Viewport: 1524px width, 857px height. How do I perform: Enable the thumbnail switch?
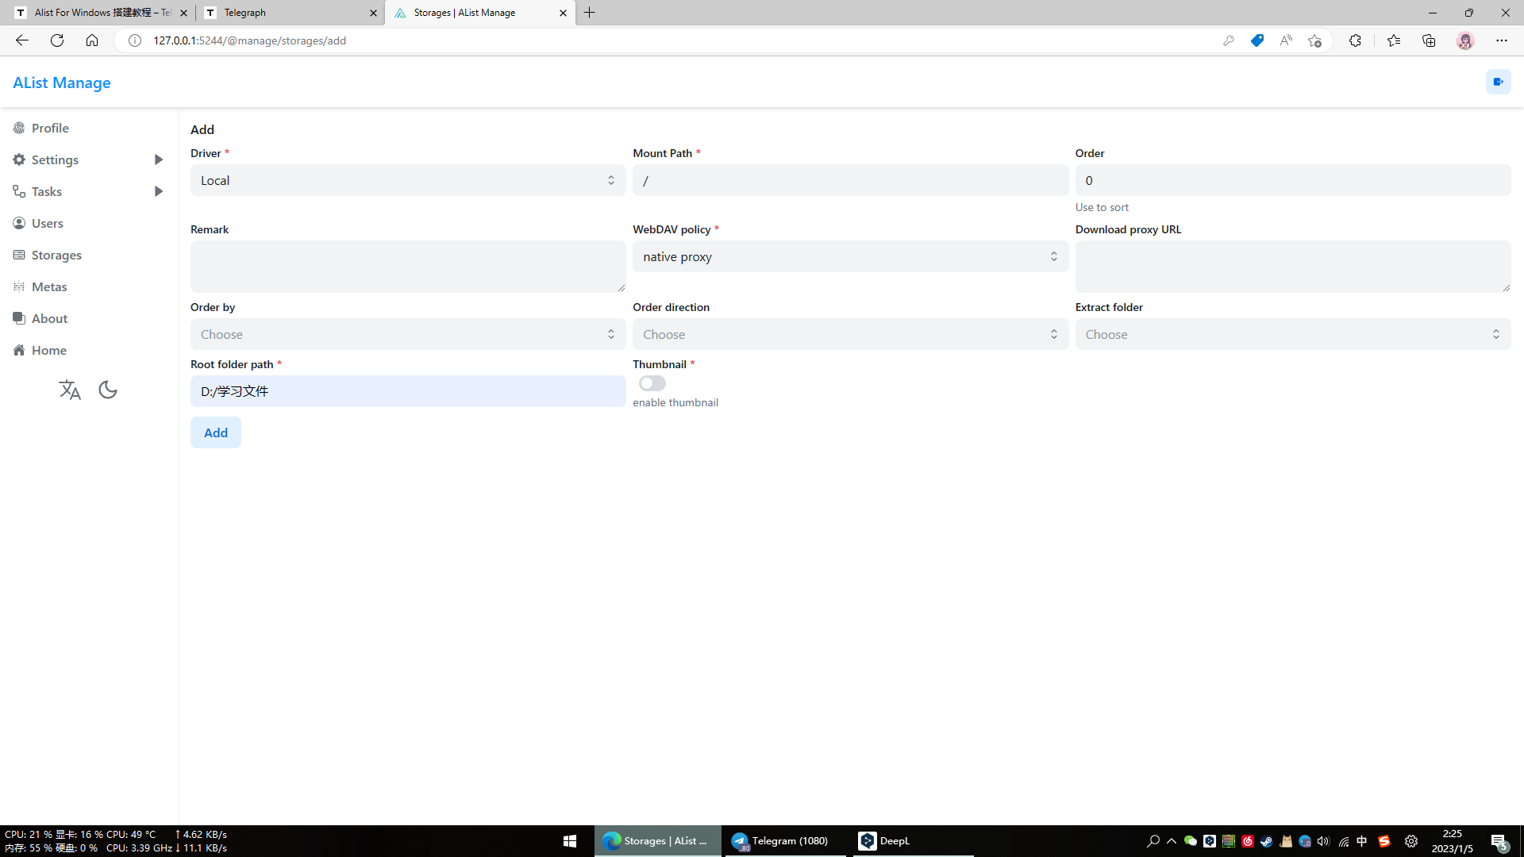(652, 383)
